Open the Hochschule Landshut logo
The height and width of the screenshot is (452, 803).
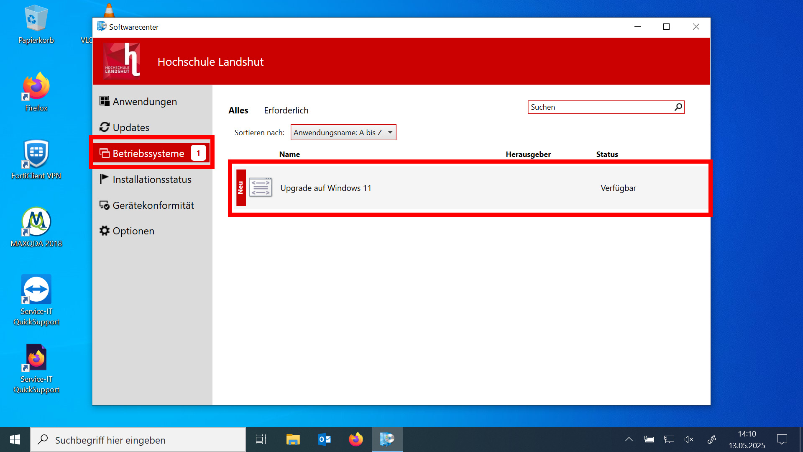(121, 61)
